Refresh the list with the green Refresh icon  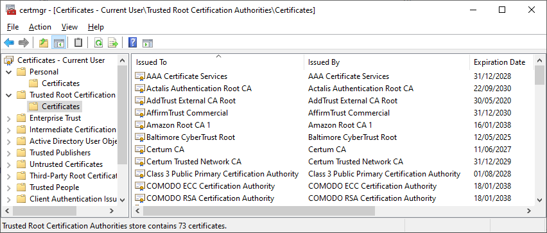99,43
